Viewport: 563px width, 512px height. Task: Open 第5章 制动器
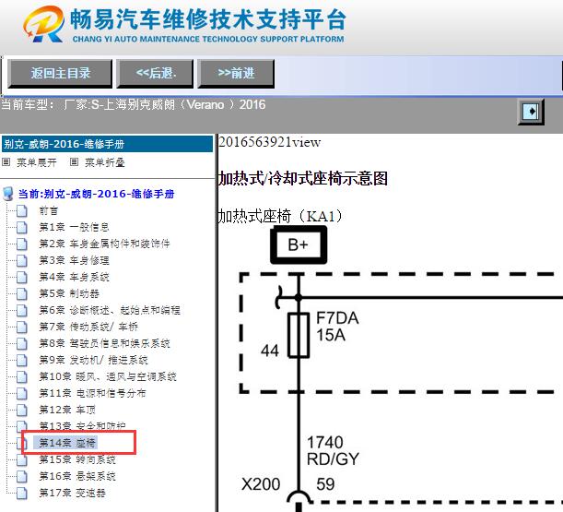click(x=69, y=293)
